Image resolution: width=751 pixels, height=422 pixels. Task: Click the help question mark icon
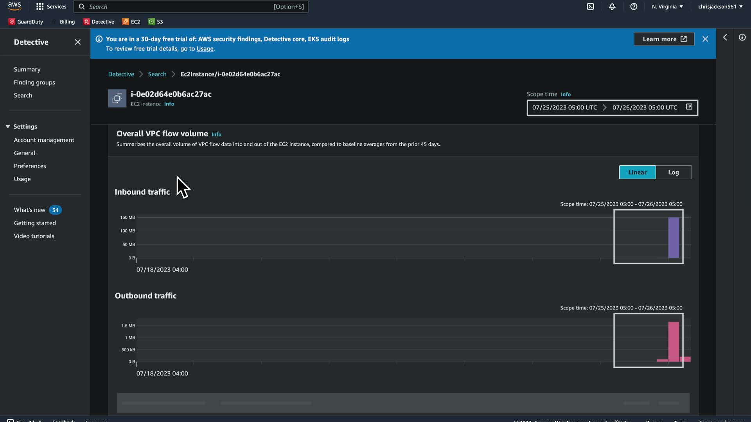tap(634, 7)
